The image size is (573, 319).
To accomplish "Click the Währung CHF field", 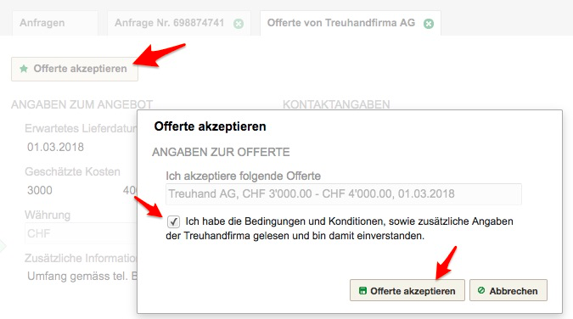I will point(81,233).
